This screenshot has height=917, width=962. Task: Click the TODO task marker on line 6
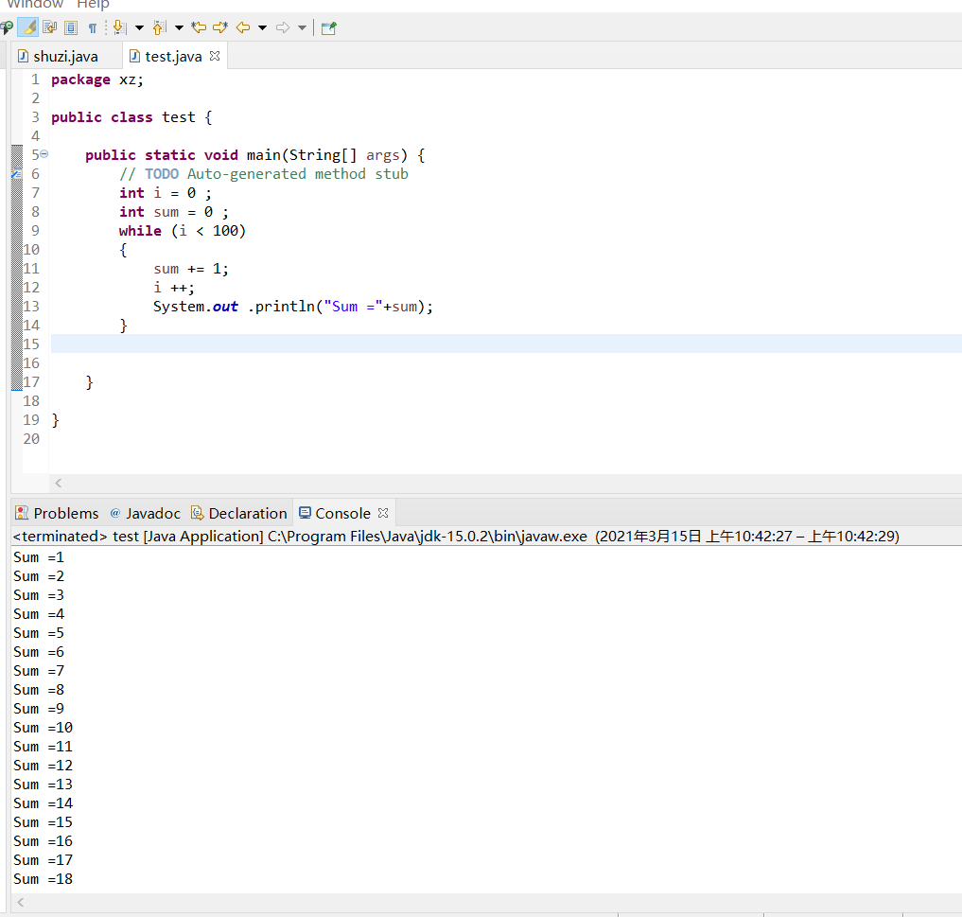point(17,174)
